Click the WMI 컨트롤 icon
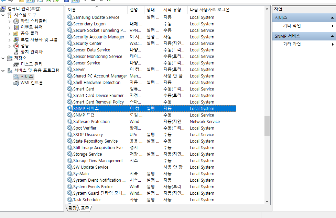The image size is (336, 218). tap(16, 83)
